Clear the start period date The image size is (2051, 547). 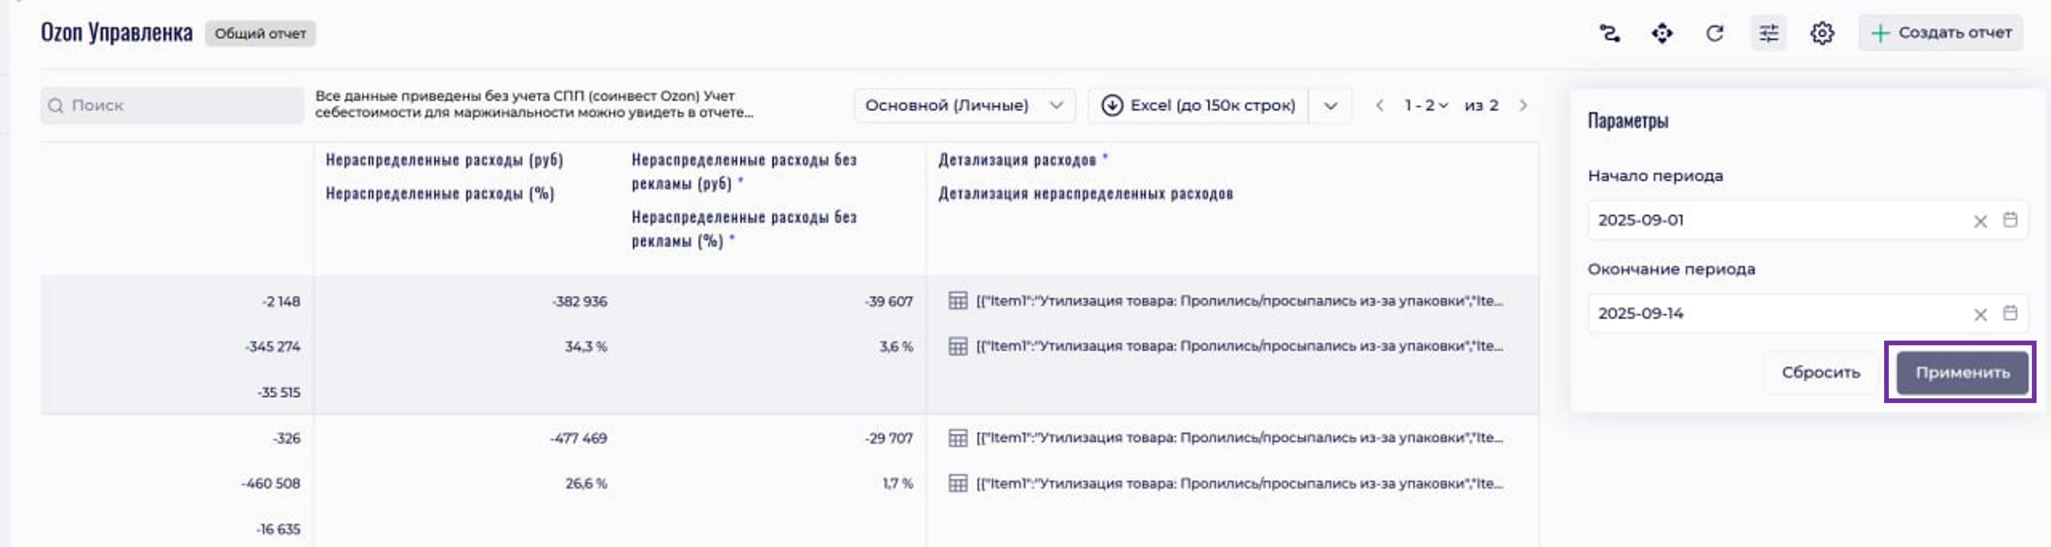pos(1980,221)
